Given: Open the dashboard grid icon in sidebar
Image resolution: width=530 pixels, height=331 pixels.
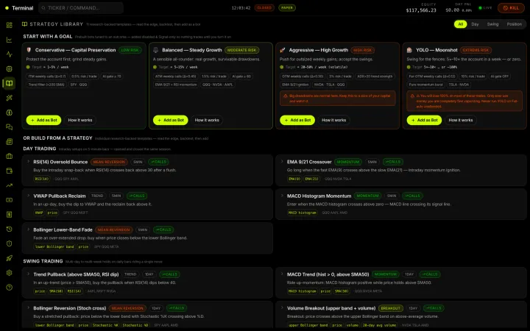Looking at the screenshot, I should click(9, 25).
